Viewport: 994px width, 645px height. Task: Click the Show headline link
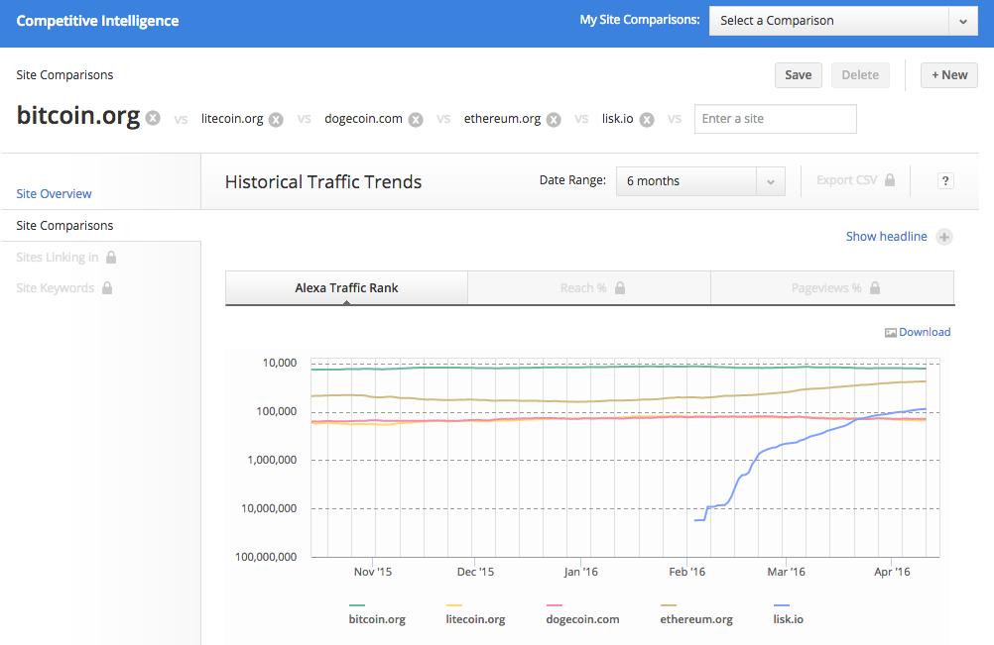[x=886, y=237]
